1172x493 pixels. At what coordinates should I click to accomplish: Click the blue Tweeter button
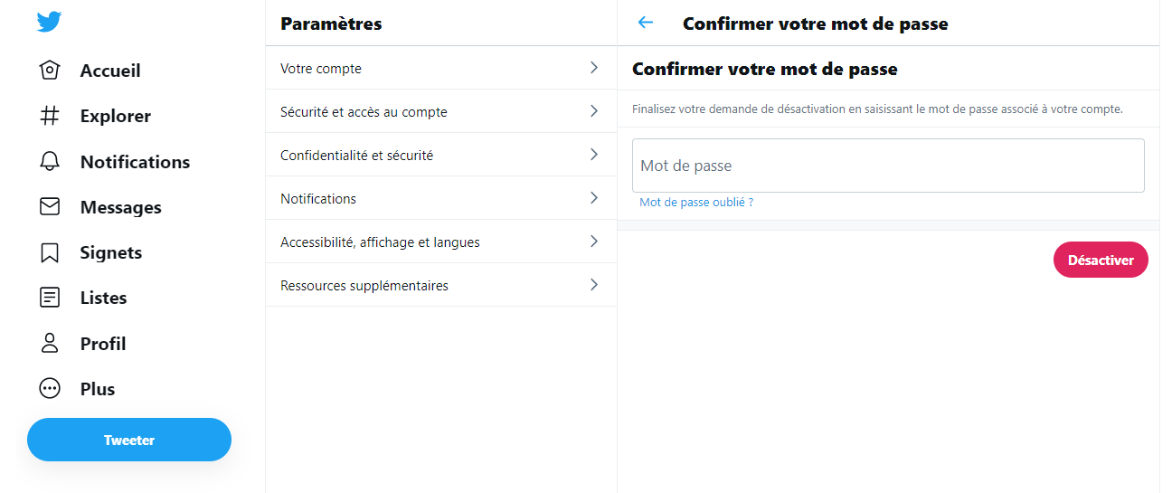pyautogui.click(x=129, y=440)
